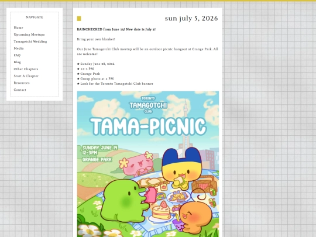Browse Other Chapters link
Viewport: 316px width, 237px height.
coord(26,69)
